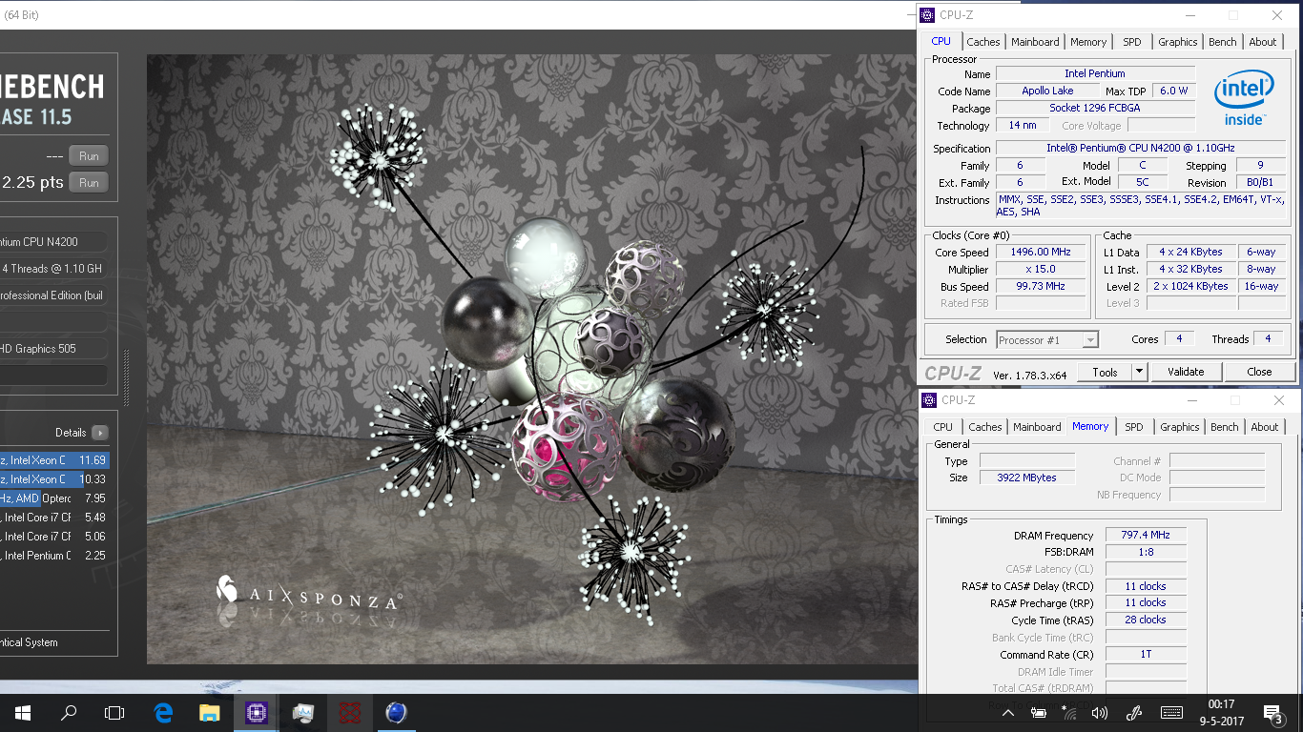
Task: Open Graphics tab in lower CPU-Z window
Action: (x=1180, y=427)
